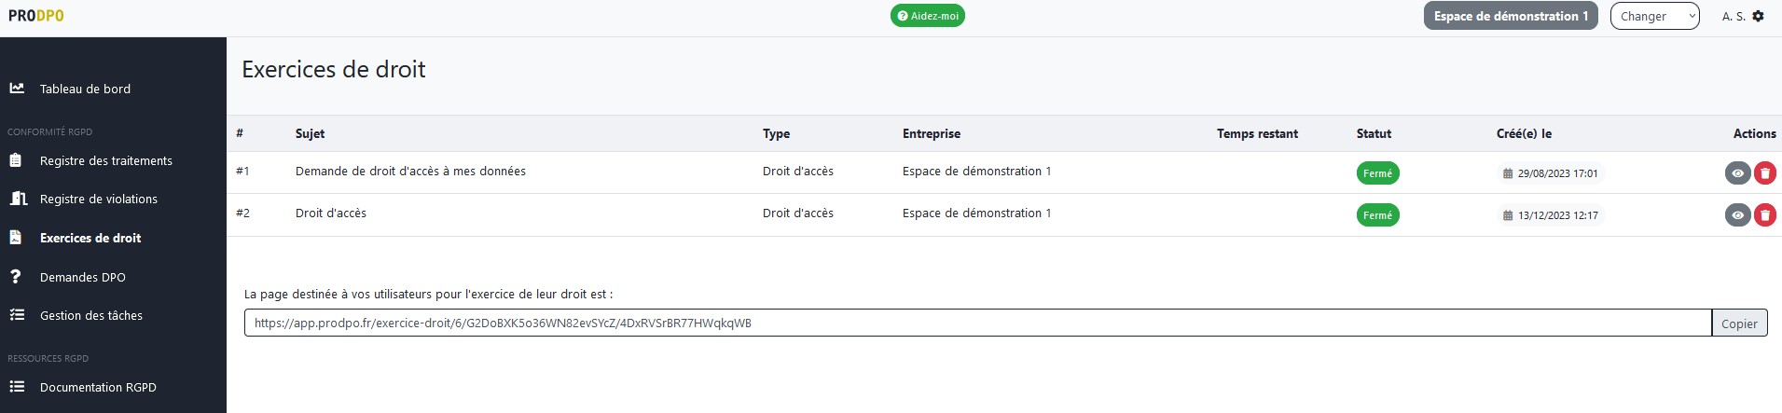Click the Gestion des tâches list icon
Image resolution: width=1782 pixels, height=413 pixels.
(17, 315)
